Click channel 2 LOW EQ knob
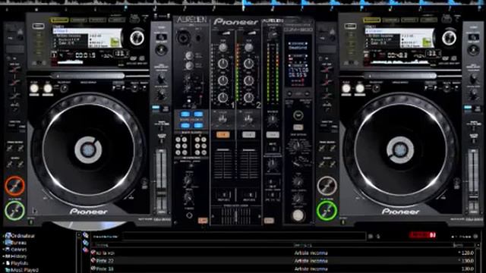 pyautogui.click(x=248, y=97)
